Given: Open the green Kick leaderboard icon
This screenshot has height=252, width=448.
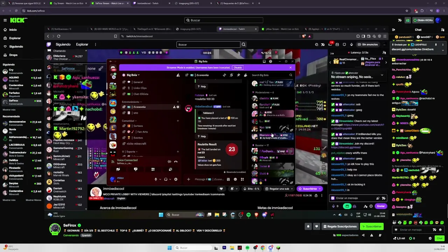Looking at the screenshot, I should pos(408,20).
